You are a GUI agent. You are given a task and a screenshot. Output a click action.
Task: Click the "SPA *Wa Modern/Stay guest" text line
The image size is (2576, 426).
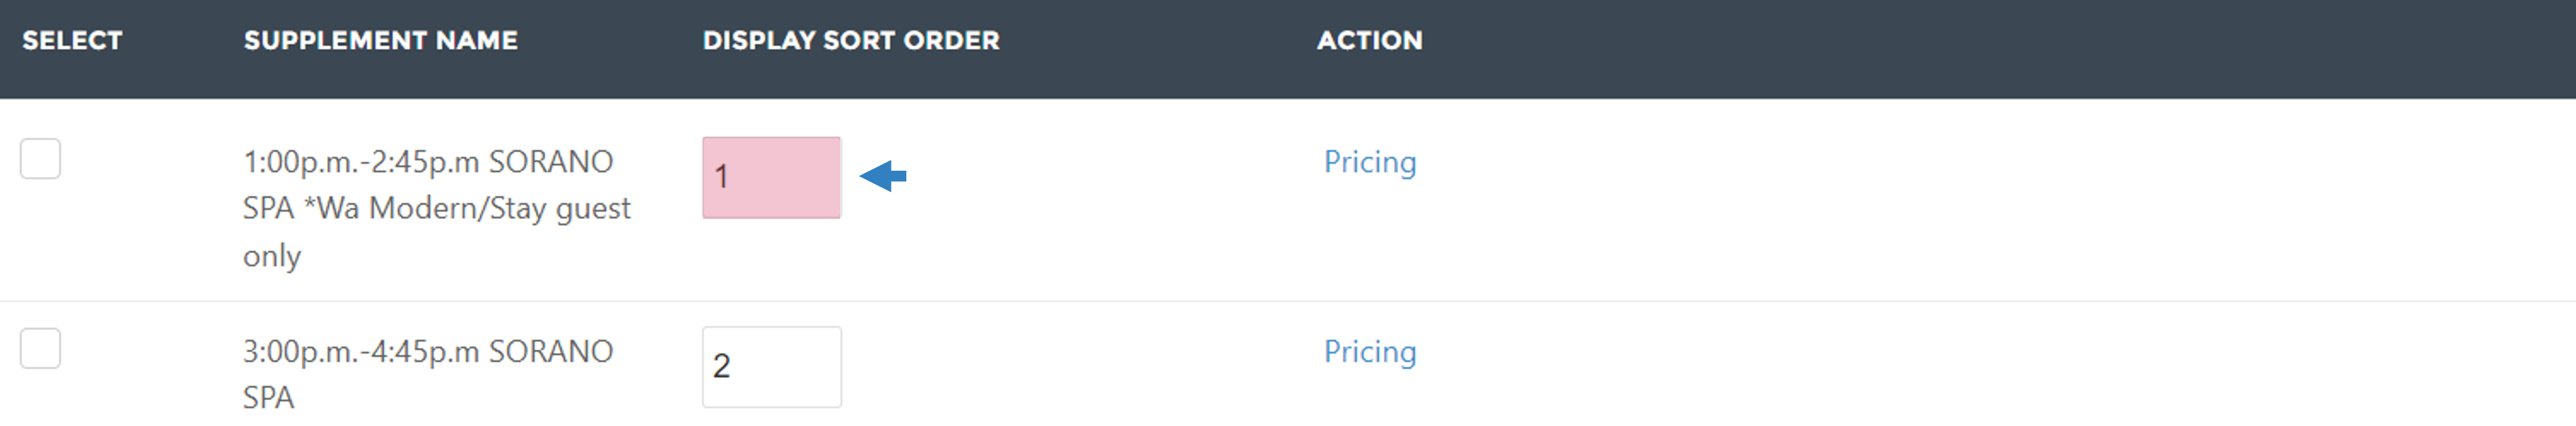[x=437, y=208]
